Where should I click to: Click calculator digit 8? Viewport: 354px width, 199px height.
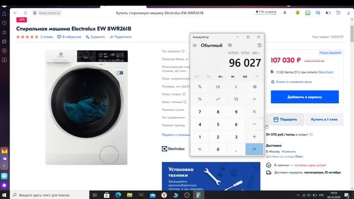point(218,112)
